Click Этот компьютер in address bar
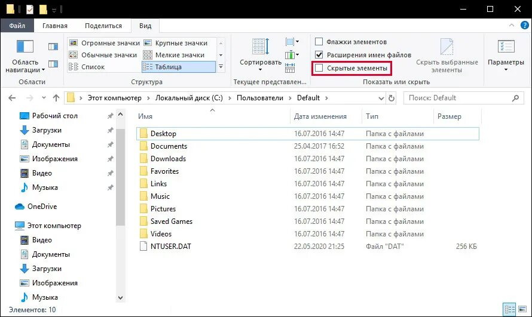This screenshot has width=532, height=317. coord(114,98)
